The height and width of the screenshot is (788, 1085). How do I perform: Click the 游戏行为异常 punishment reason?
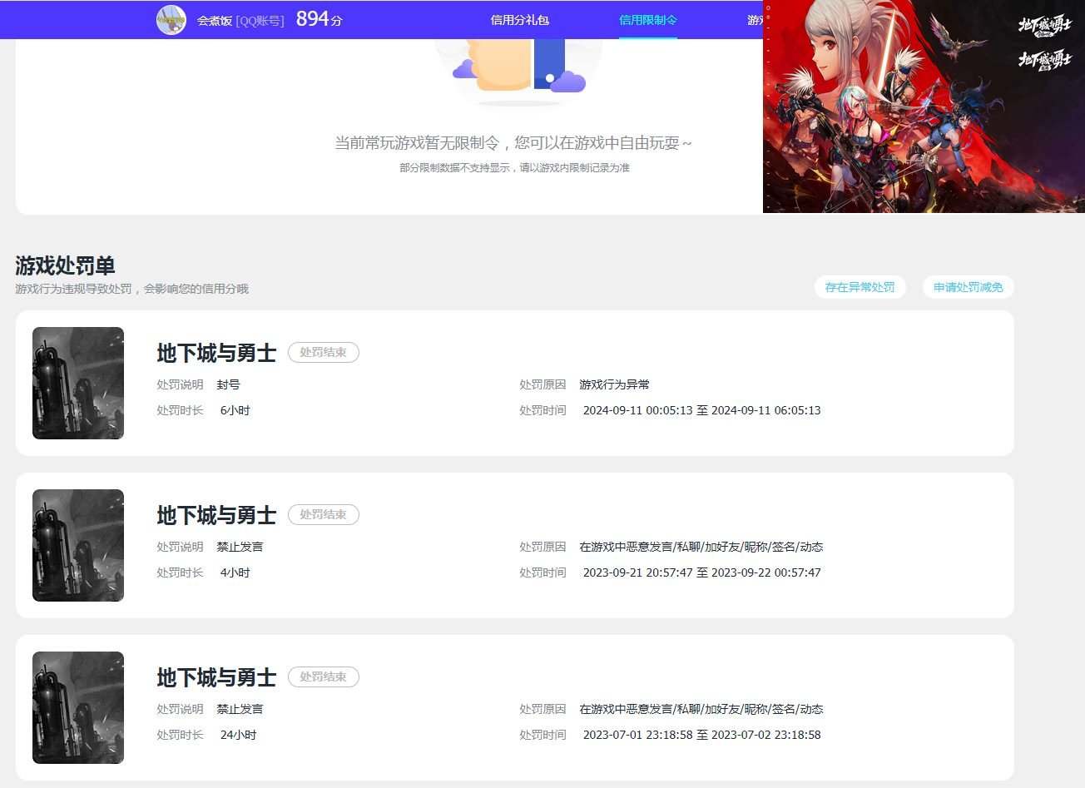tap(614, 384)
